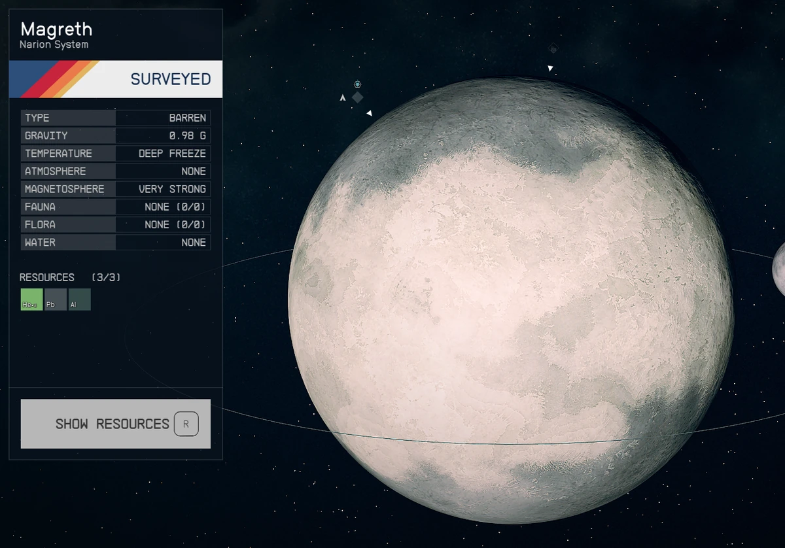This screenshot has width=785, height=548.
Task: Select the diamond ship marker in orbit
Action: 358,97
